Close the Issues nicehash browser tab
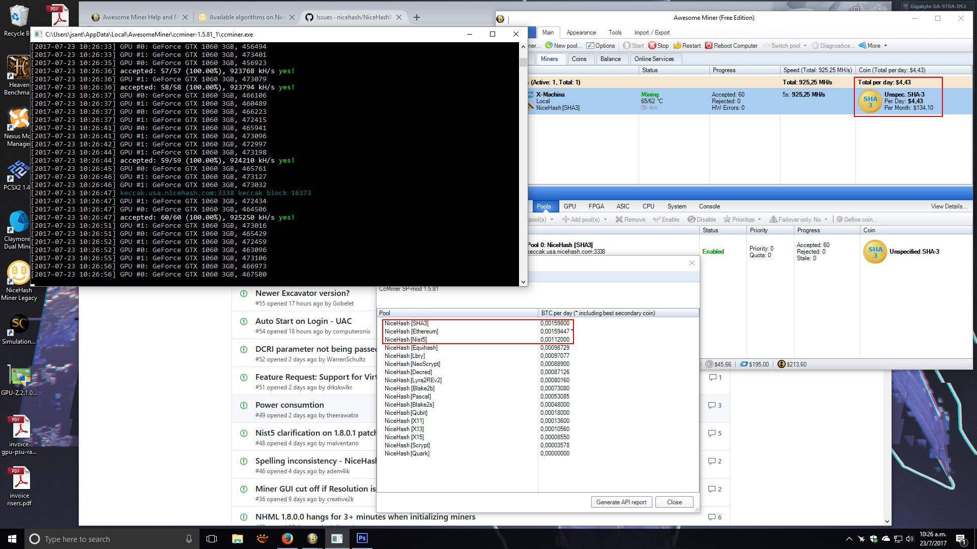Screen dimensions: 977x549 (399, 17)
